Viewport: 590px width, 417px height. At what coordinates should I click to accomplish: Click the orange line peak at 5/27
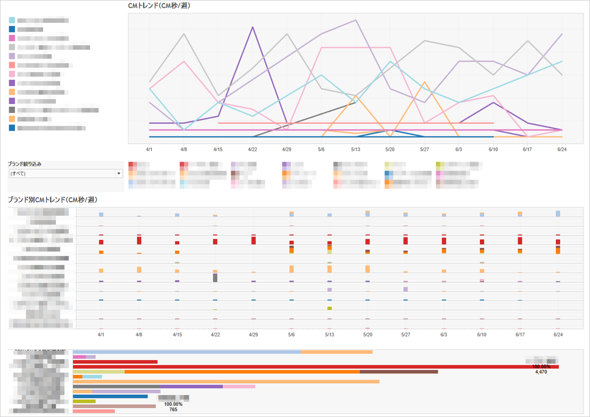[424, 82]
